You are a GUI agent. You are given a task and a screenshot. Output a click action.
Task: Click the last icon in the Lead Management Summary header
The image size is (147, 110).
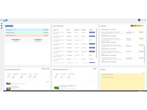point(48,69)
